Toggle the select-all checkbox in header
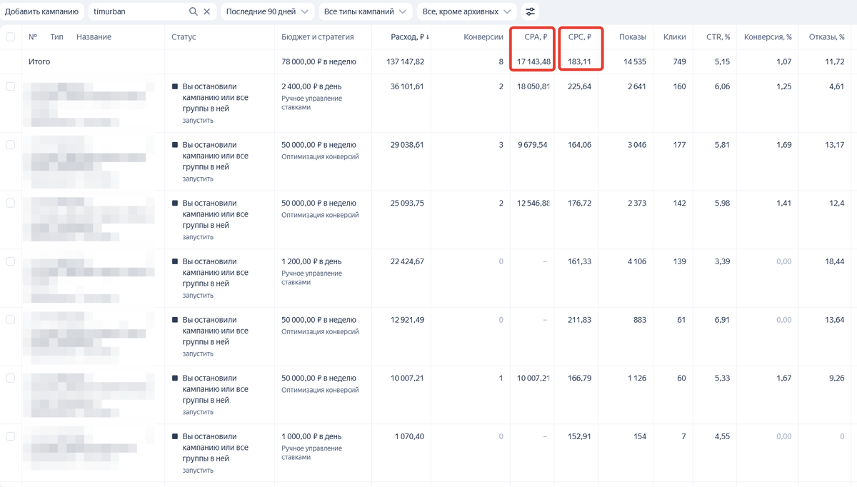The image size is (857, 487). [11, 37]
